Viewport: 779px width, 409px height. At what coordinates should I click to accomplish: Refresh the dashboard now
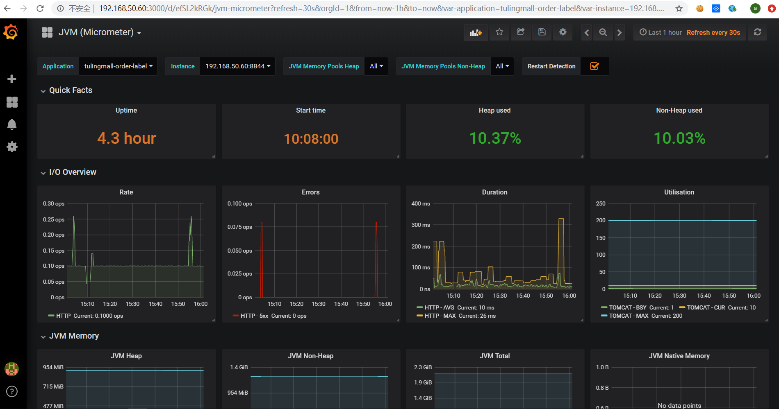tap(757, 32)
